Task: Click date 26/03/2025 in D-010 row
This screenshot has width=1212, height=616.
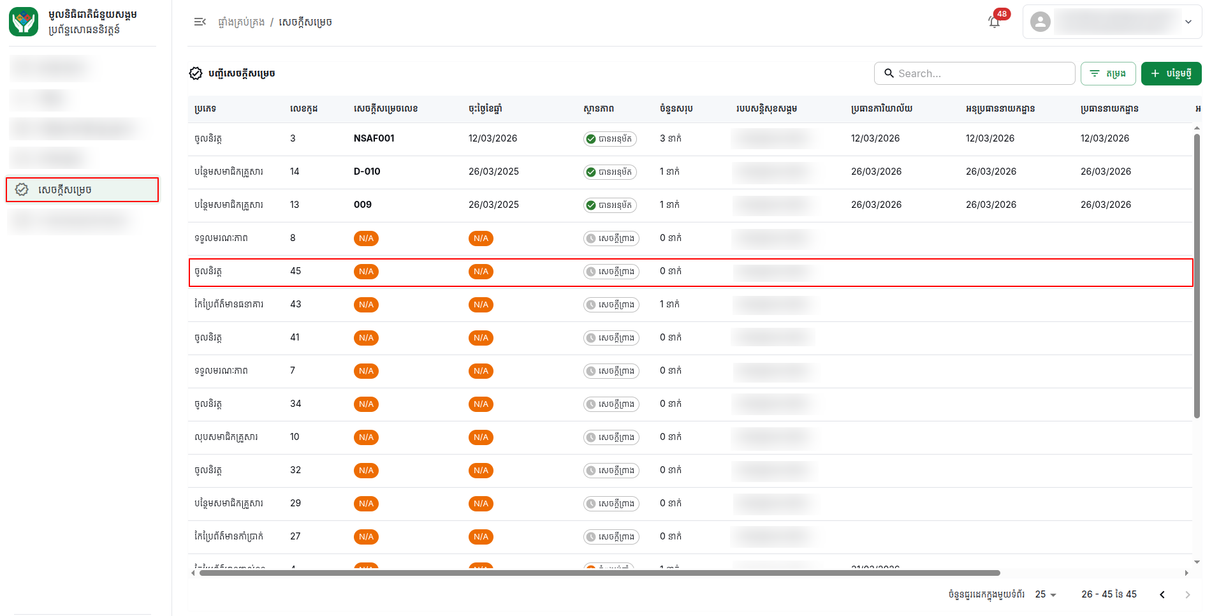Action: tap(493, 172)
